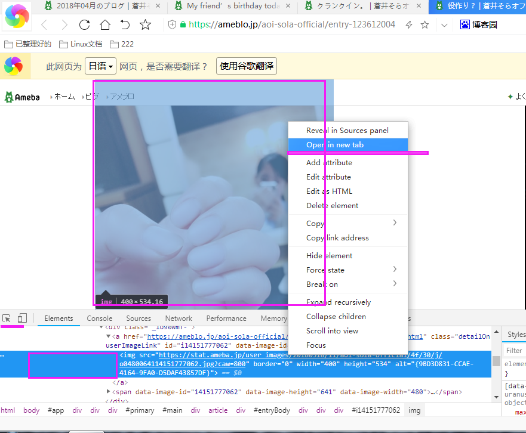
Task: Open the ホーム link on Ameba header
Action: (64, 97)
